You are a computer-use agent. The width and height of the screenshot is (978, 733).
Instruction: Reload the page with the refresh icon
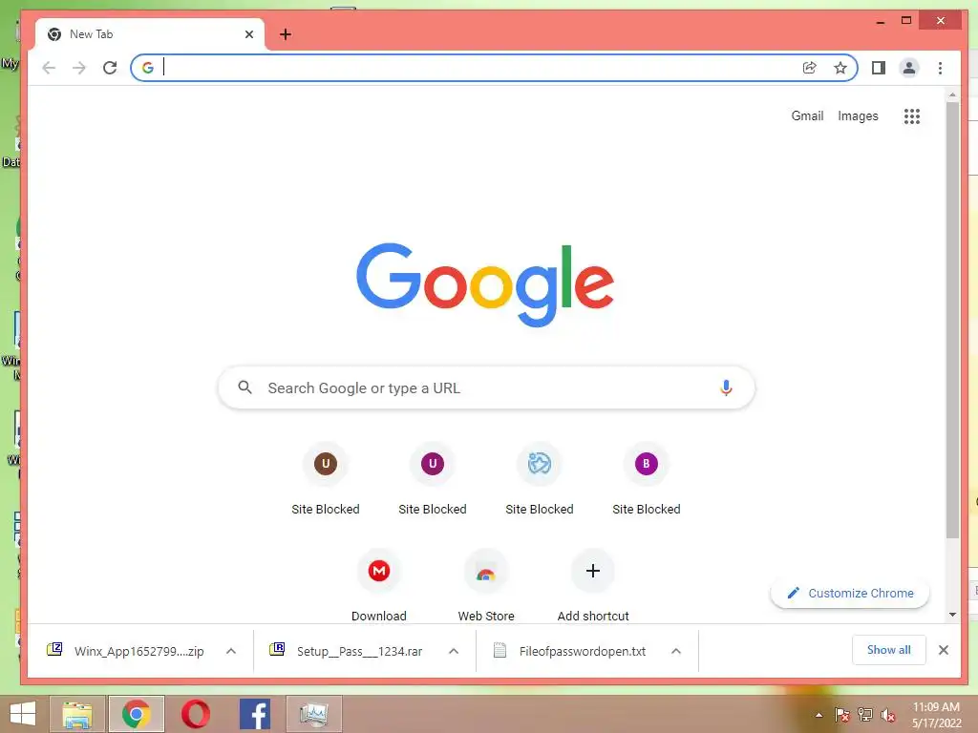[110, 68]
